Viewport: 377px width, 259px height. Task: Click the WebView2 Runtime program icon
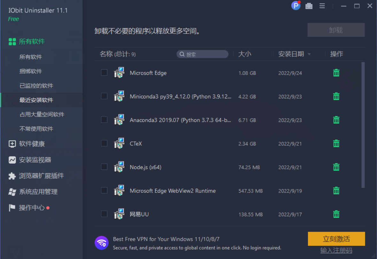[x=119, y=190]
